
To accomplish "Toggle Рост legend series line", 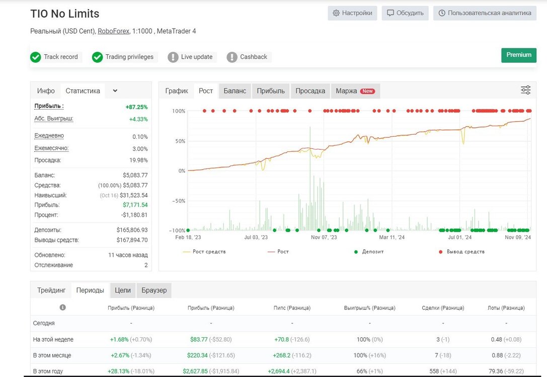I will [278, 251].
